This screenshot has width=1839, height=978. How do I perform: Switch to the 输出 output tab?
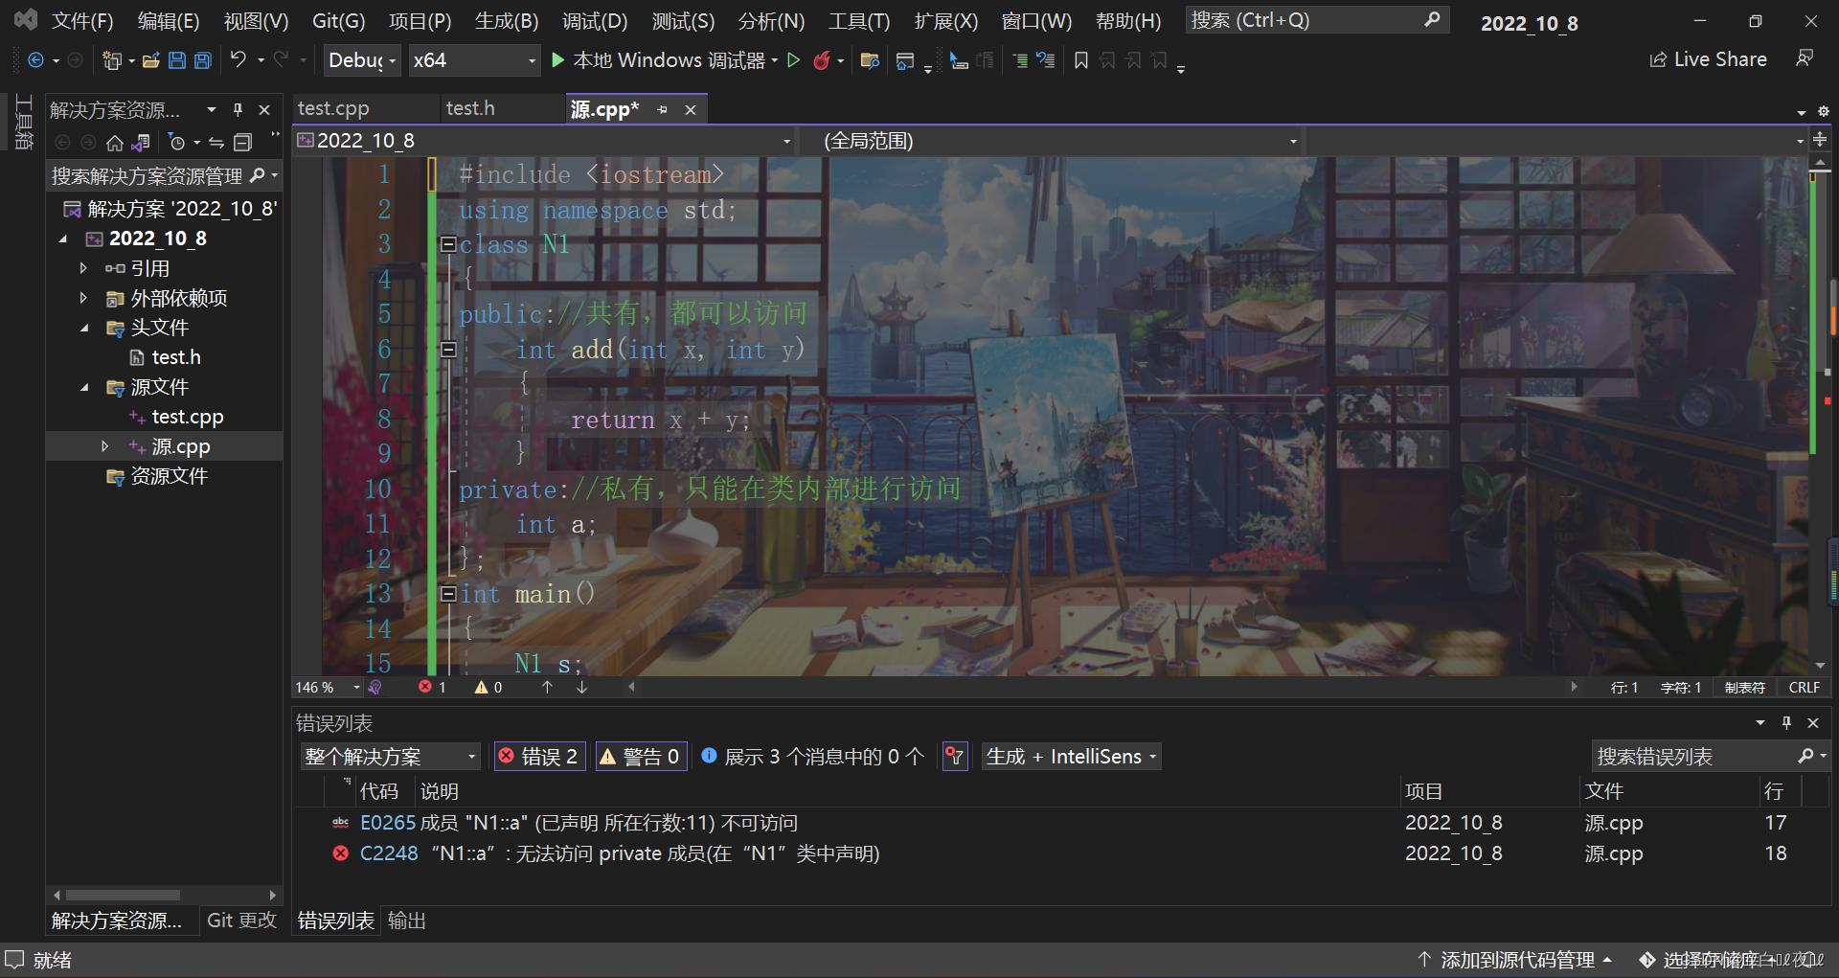[406, 921]
